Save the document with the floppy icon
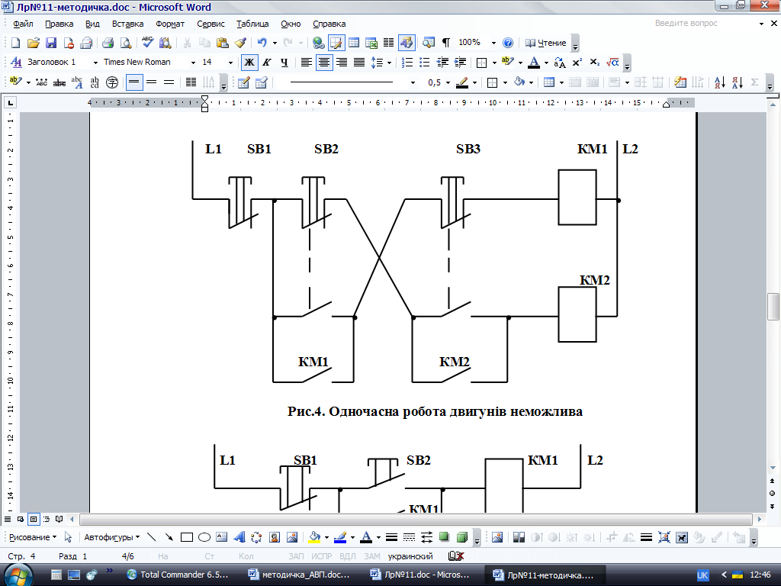This screenshot has width=781, height=586. [51, 43]
